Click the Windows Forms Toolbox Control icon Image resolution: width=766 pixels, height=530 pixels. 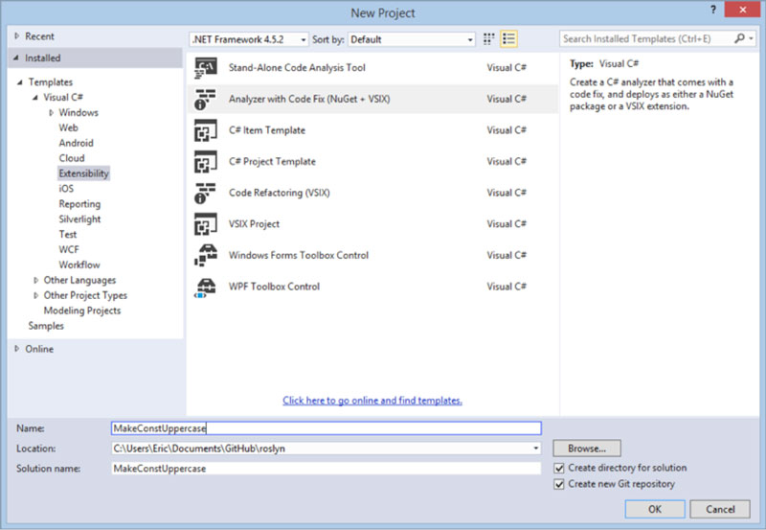click(x=206, y=255)
